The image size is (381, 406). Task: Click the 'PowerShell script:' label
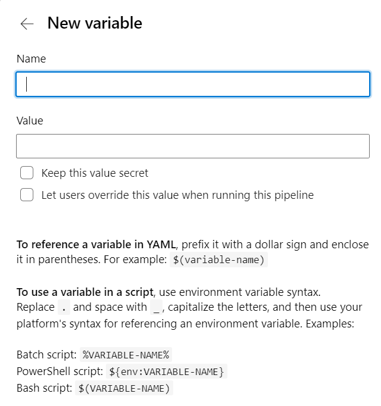coord(60,371)
